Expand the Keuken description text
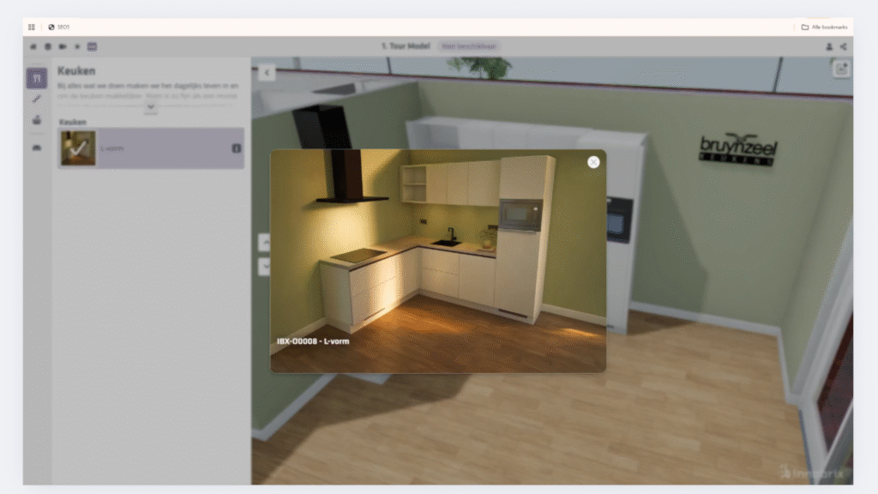The height and width of the screenshot is (494, 878). pos(151,107)
